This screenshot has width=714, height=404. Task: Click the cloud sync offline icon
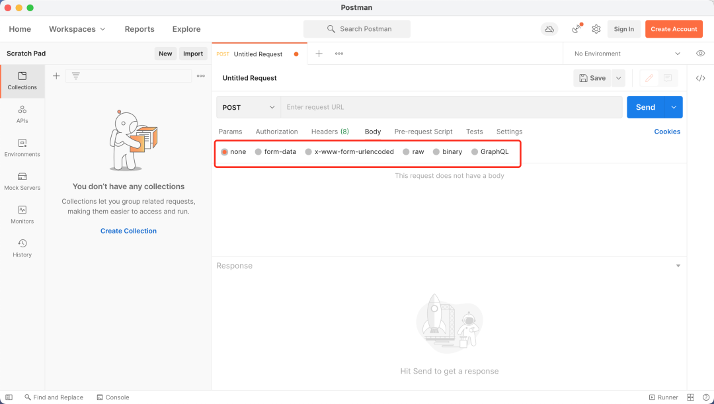pos(549,29)
